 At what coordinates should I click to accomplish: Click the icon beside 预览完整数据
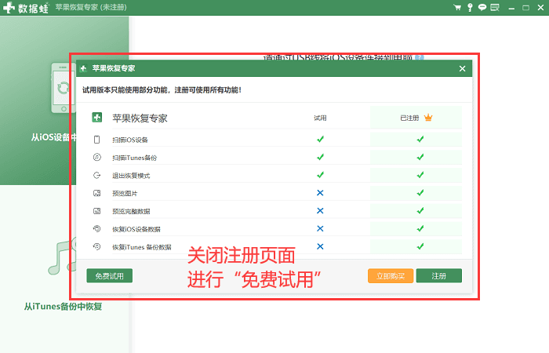point(97,211)
